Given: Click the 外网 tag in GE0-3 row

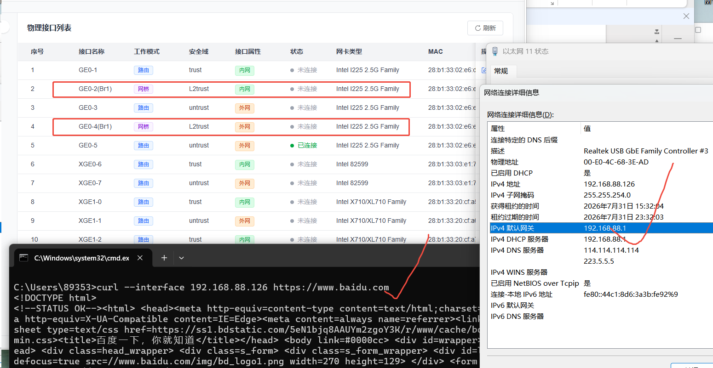Looking at the screenshot, I should coord(245,108).
